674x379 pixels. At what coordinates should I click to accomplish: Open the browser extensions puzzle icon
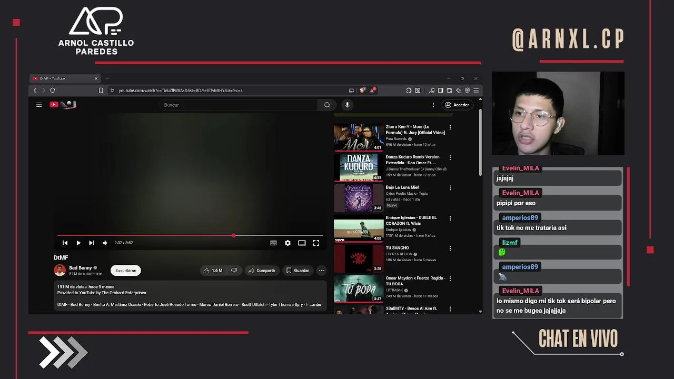[x=409, y=91]
